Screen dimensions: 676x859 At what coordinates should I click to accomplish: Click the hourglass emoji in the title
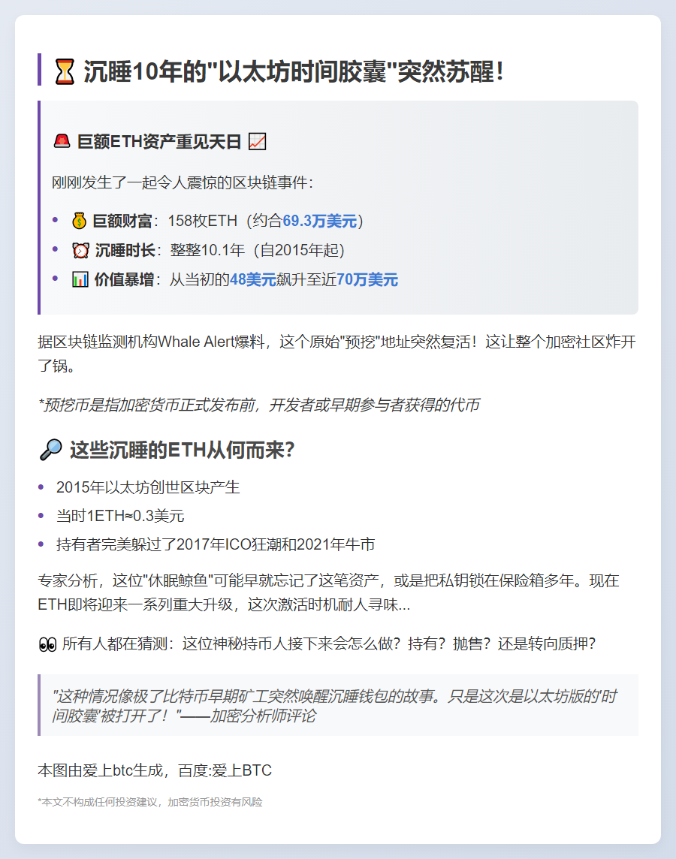pyautogui.click(x=64, y=72)
